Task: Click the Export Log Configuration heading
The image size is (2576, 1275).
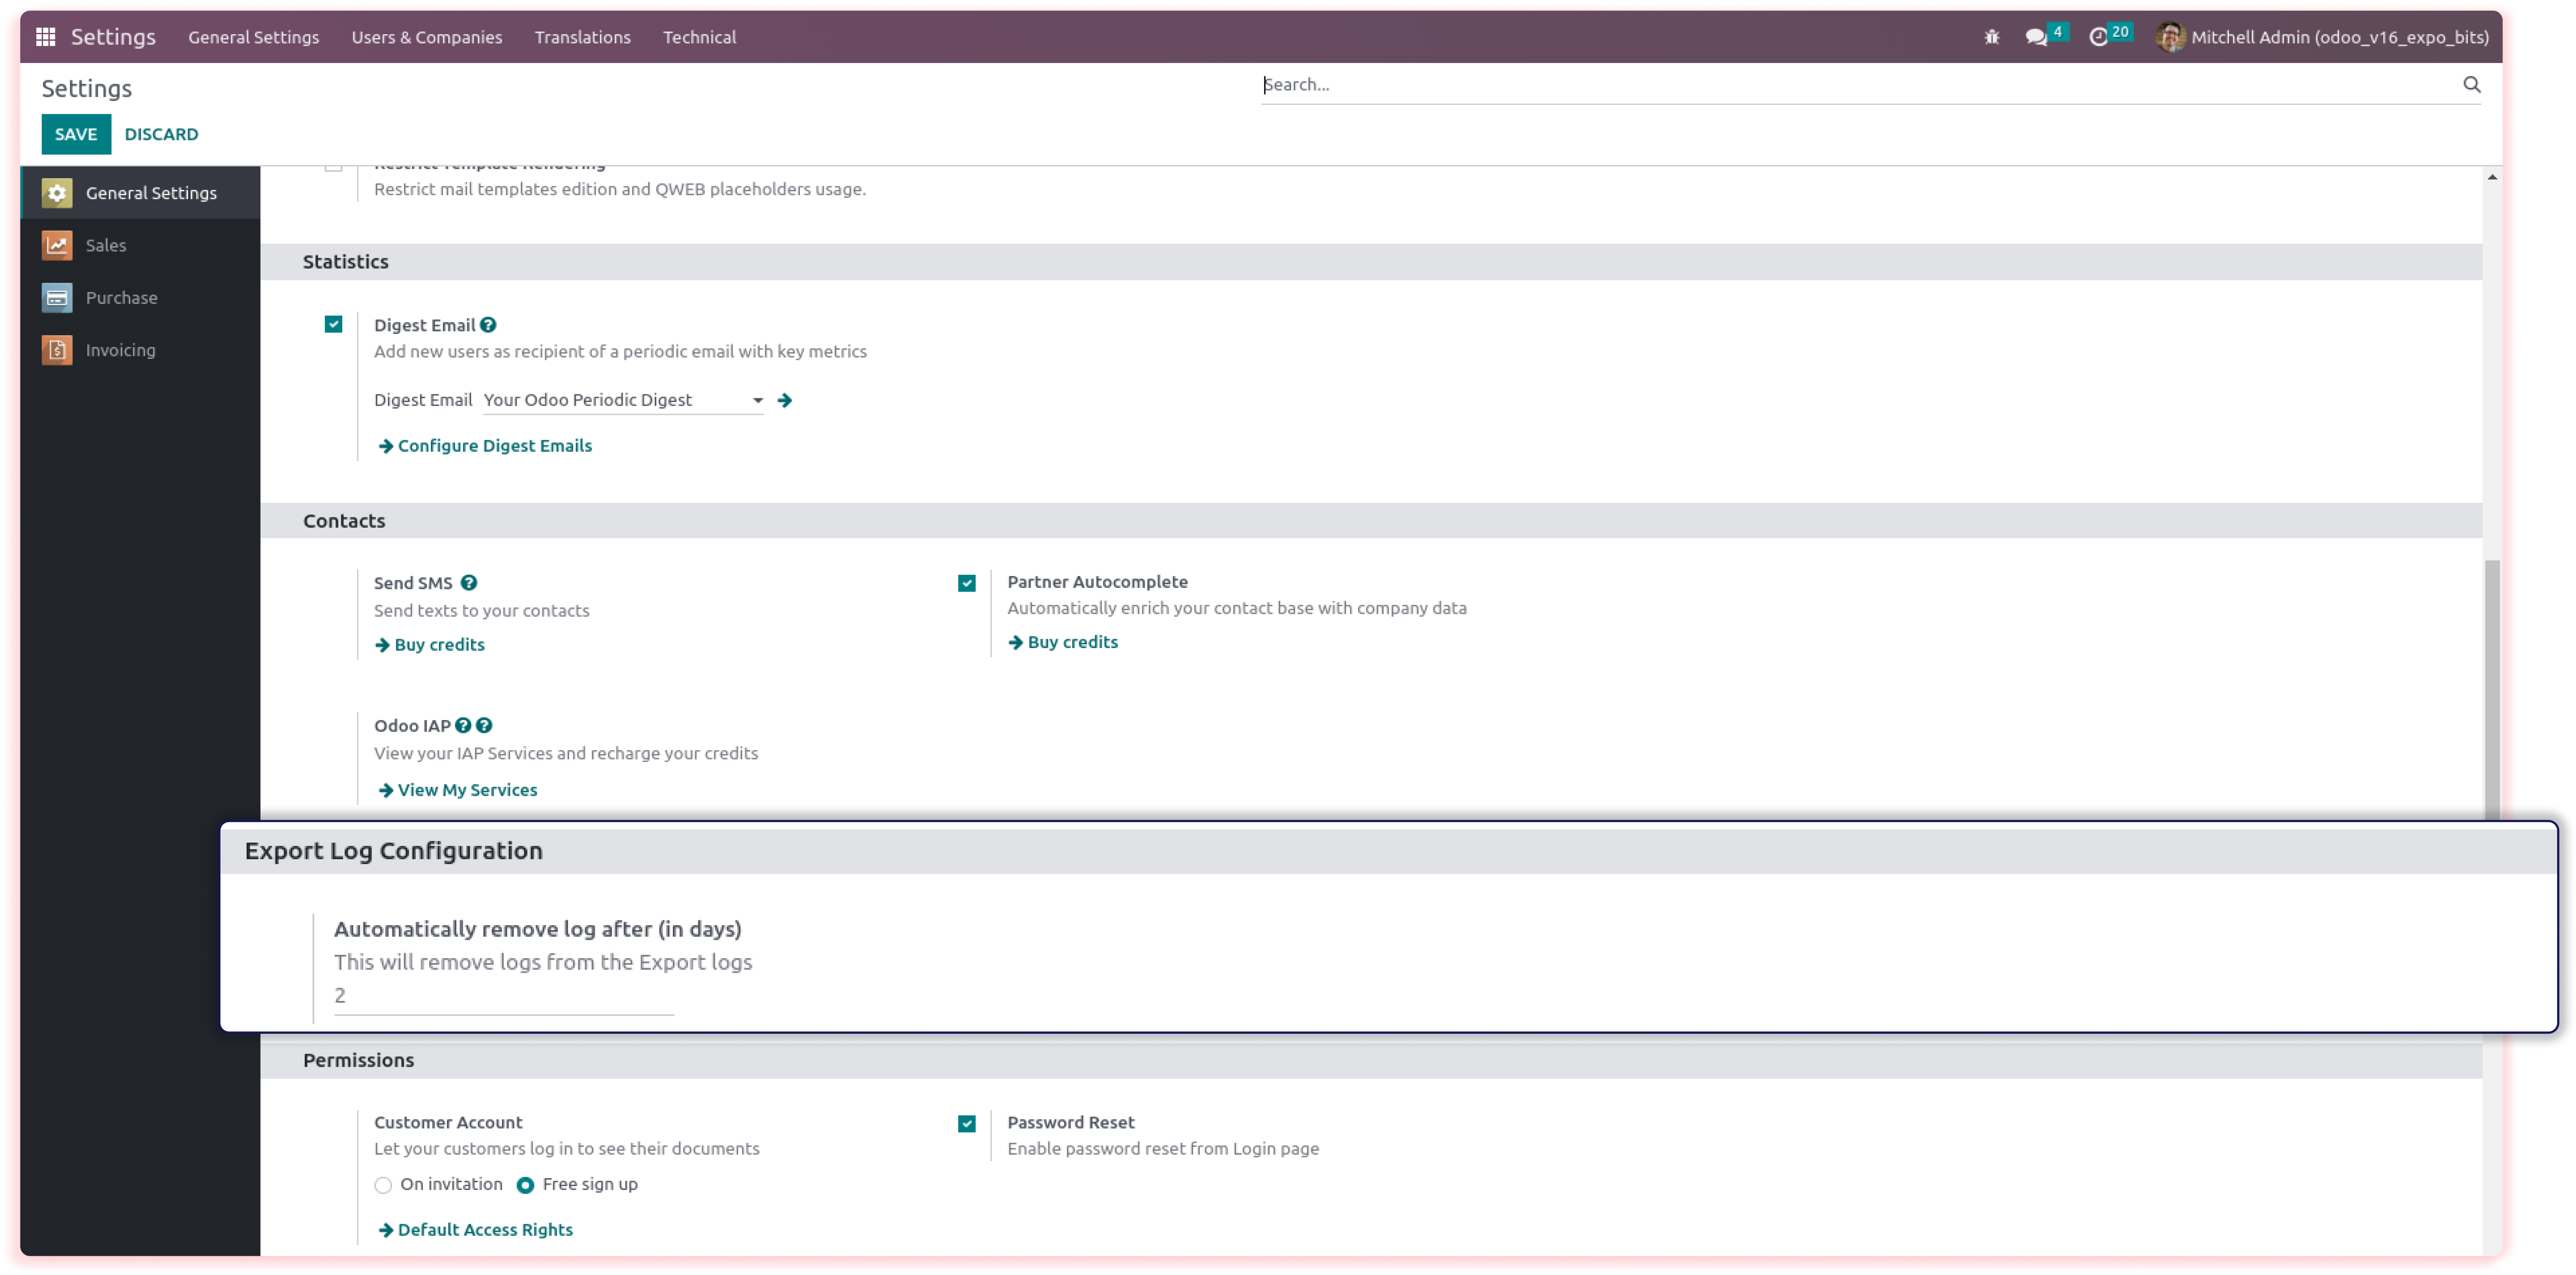Action: tap(394, 851)
